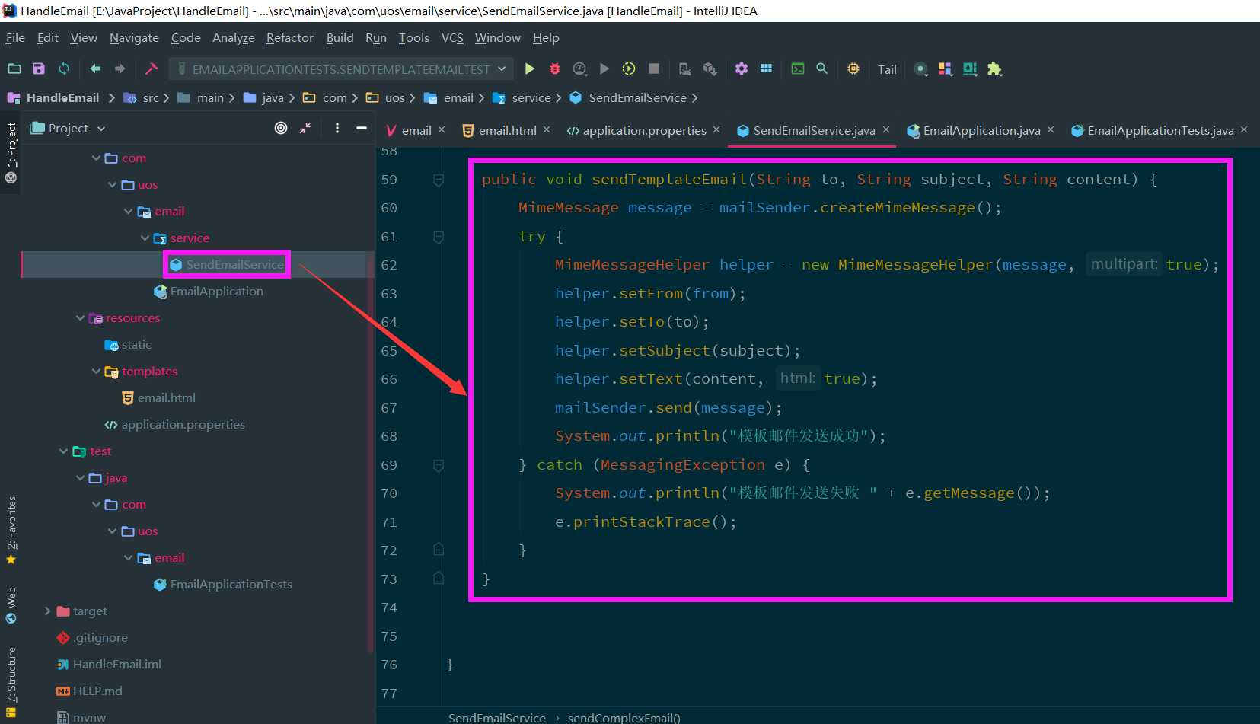Click the Build project hammer icon

pyautogui.click(x=151, y=69)
